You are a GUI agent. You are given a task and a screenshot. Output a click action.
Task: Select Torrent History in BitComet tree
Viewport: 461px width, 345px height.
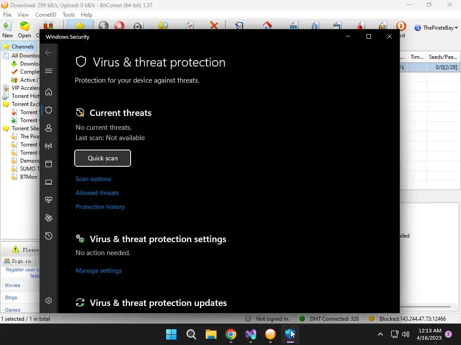click(21, 96)
